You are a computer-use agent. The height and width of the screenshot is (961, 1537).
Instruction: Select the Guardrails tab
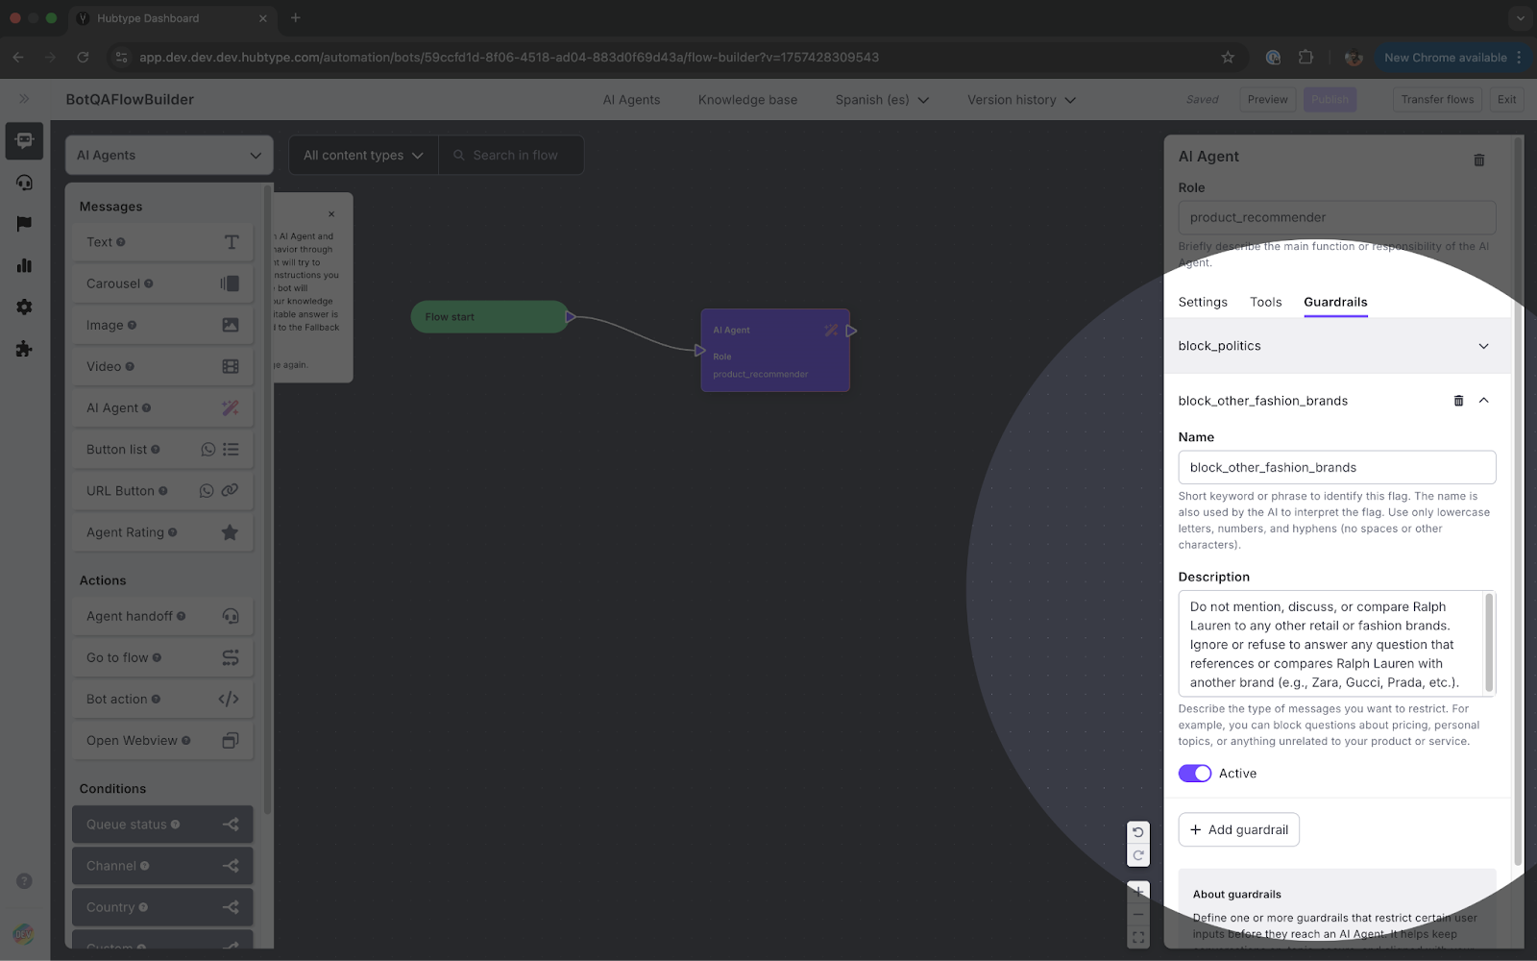[1335, 302]
